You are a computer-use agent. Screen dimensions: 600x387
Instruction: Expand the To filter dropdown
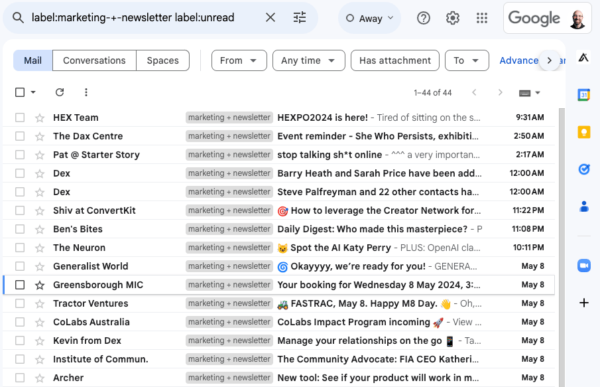(467, 60)
